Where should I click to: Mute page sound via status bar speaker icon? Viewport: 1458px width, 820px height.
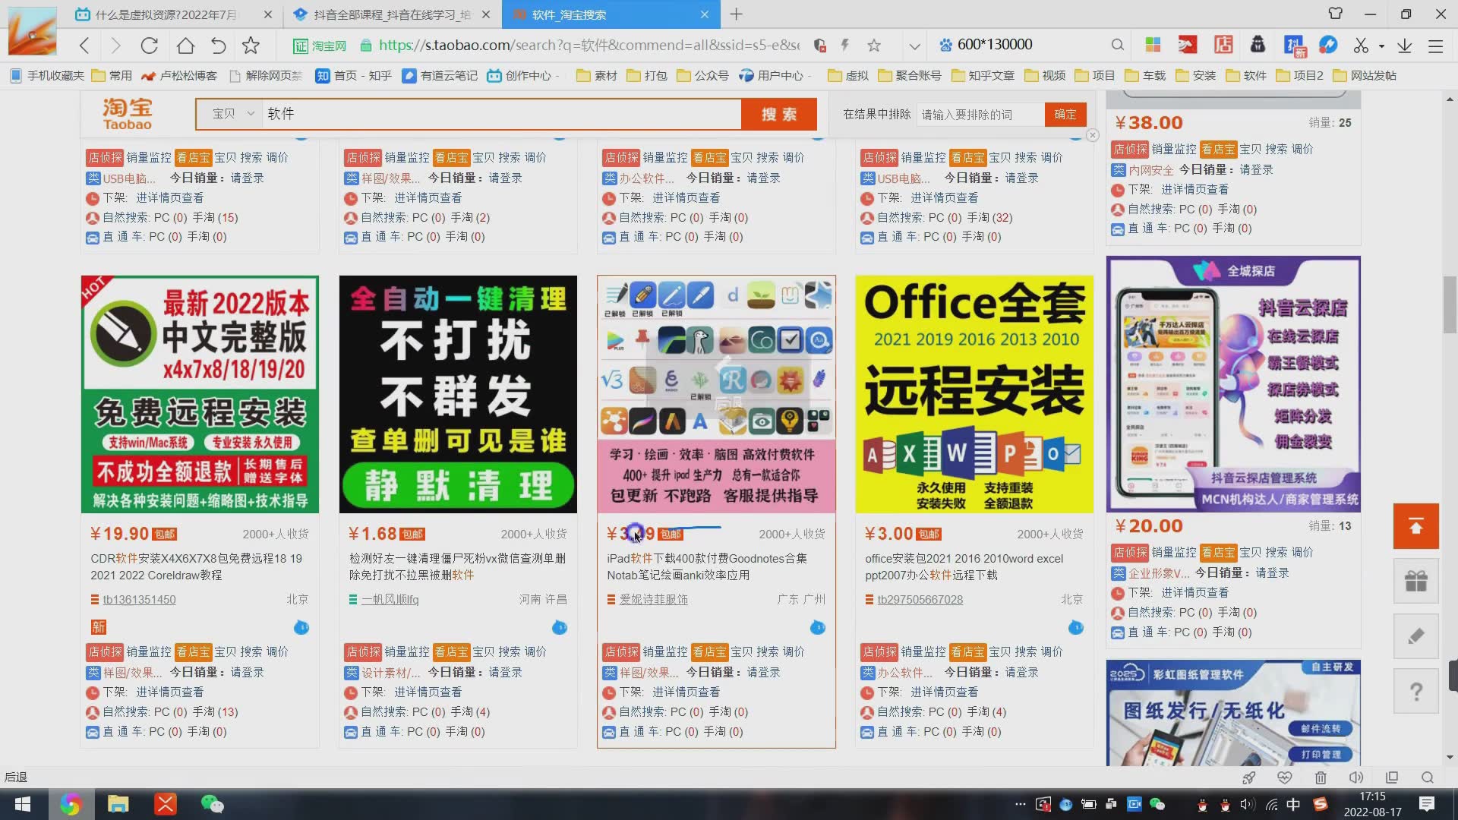click(1355, 777)
